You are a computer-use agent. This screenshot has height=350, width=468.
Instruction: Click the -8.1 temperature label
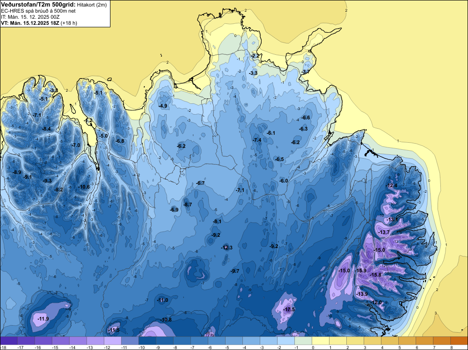217,221
